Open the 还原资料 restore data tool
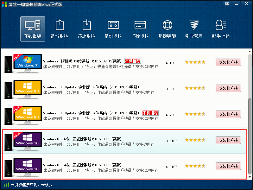The image size is (253, 190). [x=140, y=29]
